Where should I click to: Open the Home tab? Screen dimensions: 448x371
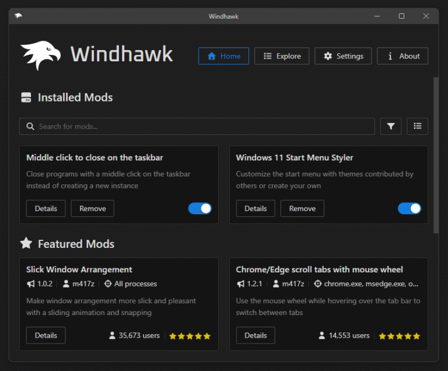click(x=223, y=56)
